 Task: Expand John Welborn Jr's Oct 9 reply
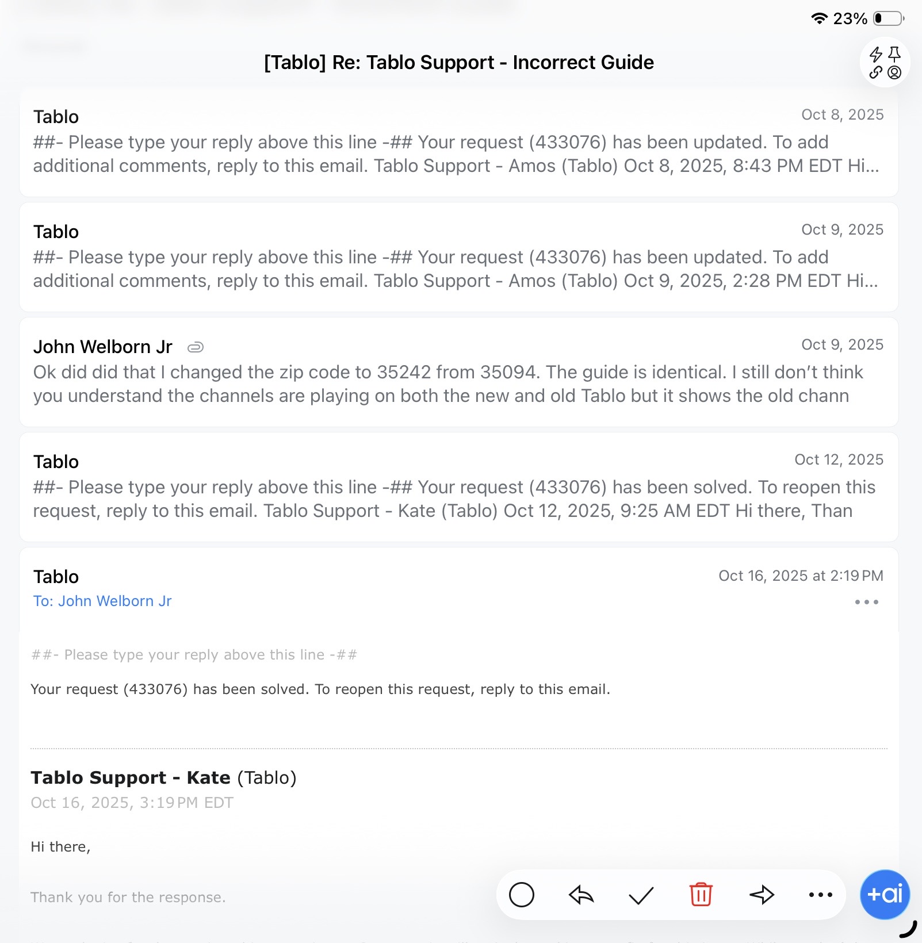pos(459,372)
